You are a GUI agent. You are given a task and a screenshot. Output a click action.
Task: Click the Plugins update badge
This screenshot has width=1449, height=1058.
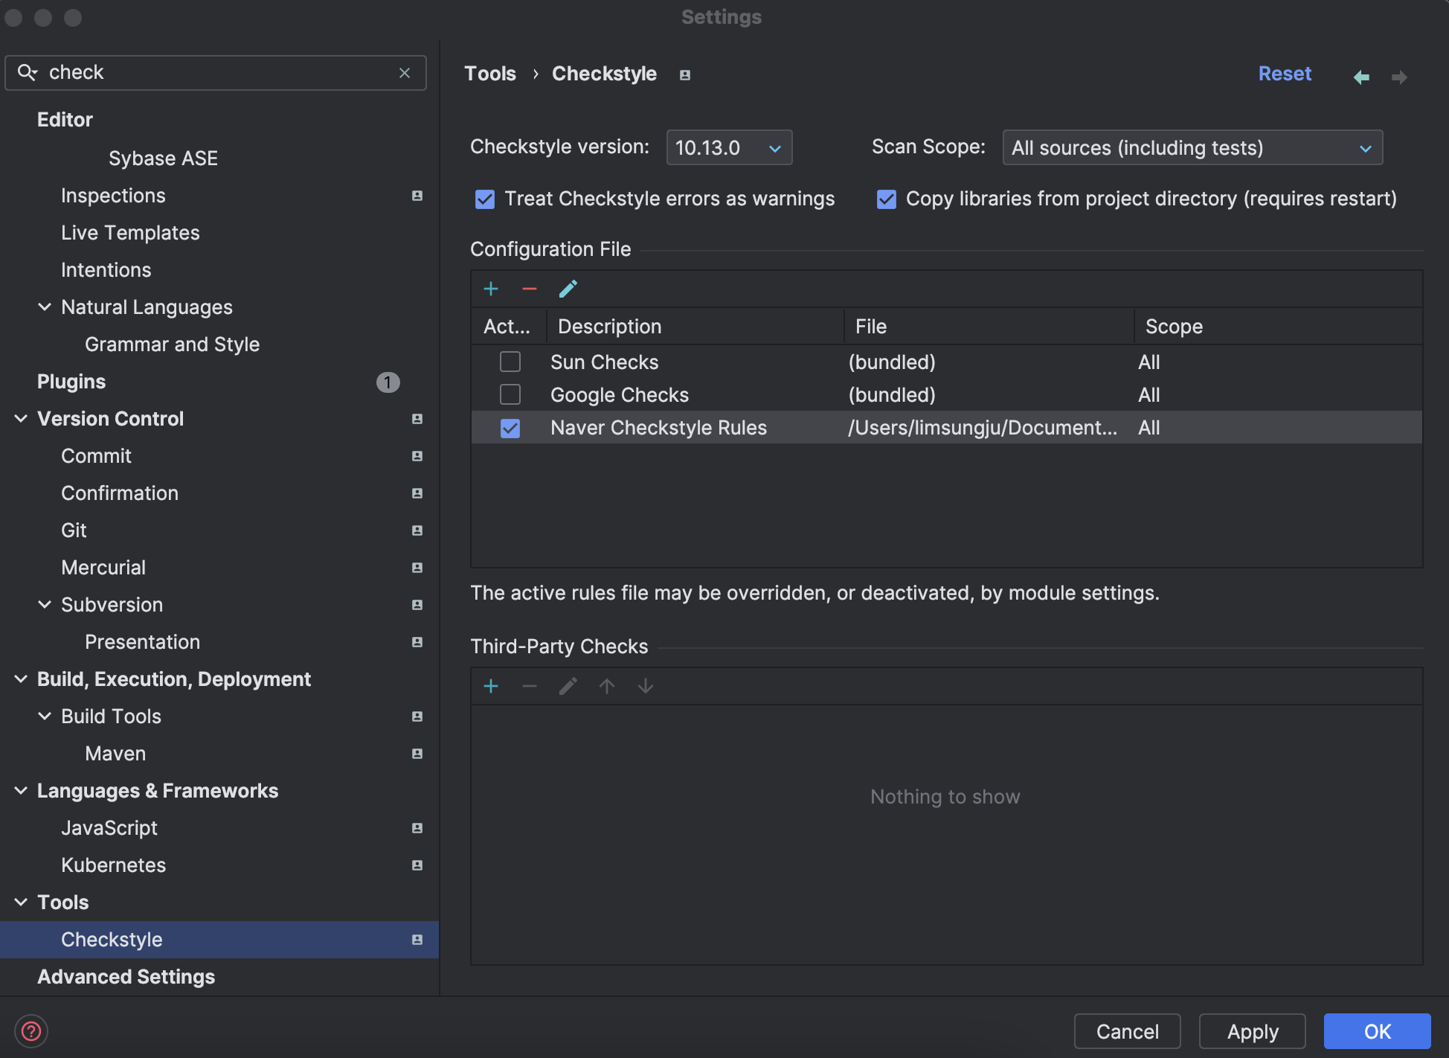coord(388,382)
